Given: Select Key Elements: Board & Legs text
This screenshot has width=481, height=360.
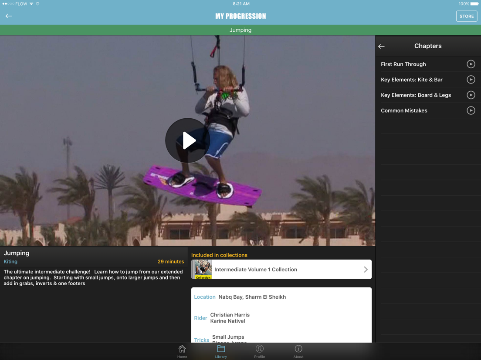Looking at the screenshot, I should pos(416,95).
